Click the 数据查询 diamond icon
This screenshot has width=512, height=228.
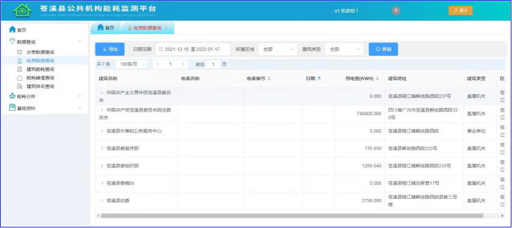[x=12, y=41]
